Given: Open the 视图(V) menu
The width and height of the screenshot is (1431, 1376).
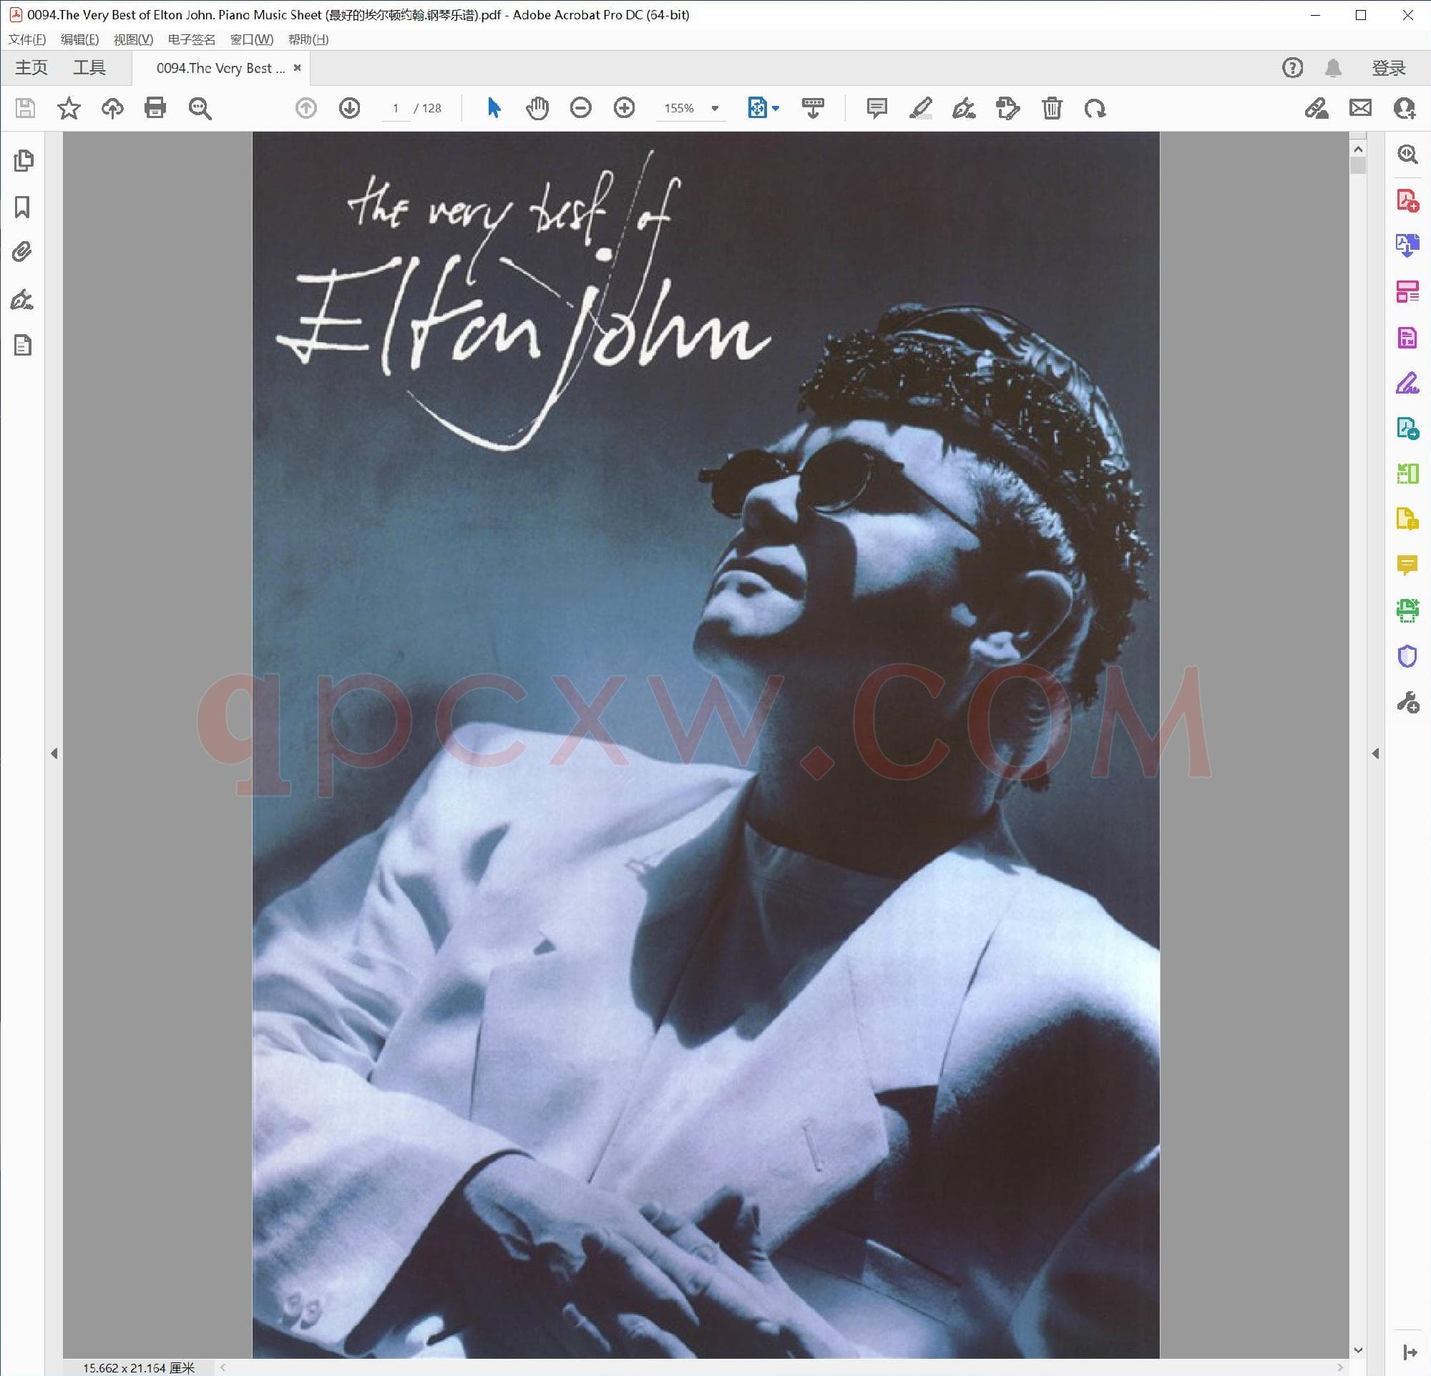Looking at the screenshot, I should (133, 39).
